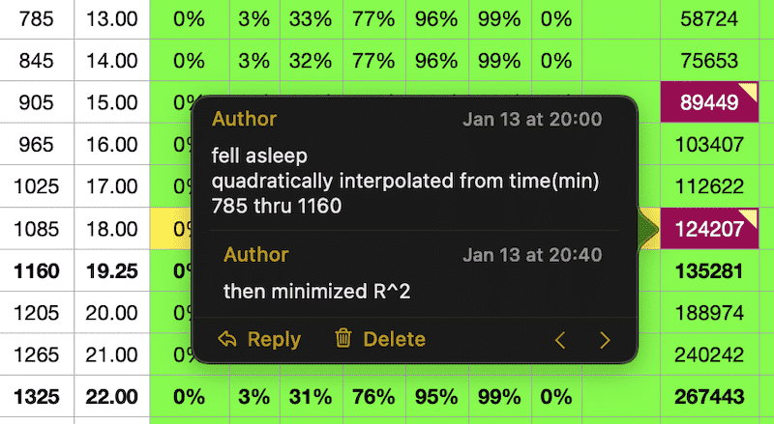Viewport: 774px width, 424px height.
Task: Click the Reply arrow icon
Action: 228,339
